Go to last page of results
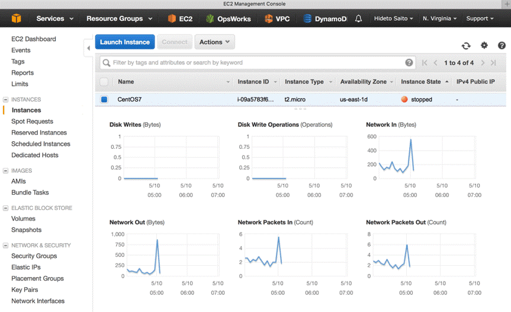Image resolution: width=511 pixels, height=312 pixels. [493, 63]
